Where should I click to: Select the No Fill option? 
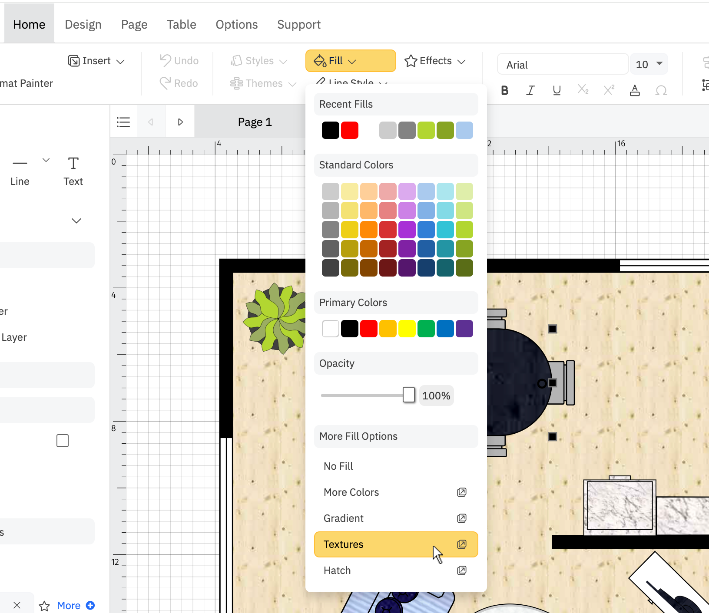pyautogui.click(x=338, y=466)
